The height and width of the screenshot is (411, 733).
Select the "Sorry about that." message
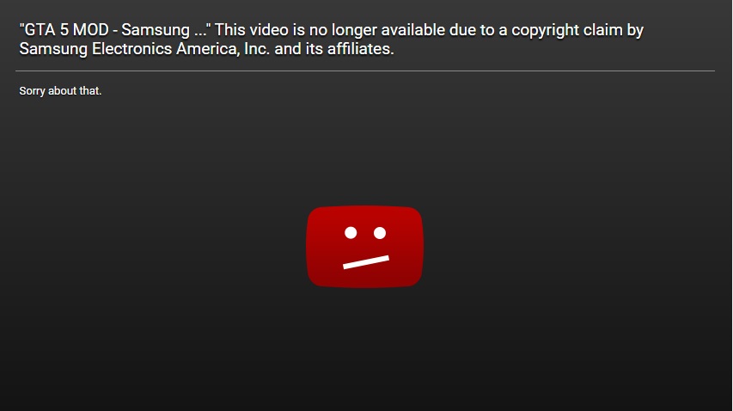pyautogui.click(x=60, y=90)
